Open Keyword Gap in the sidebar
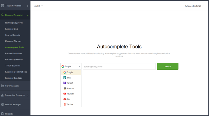This screenshot has width=209, height=116. (11, 29)
